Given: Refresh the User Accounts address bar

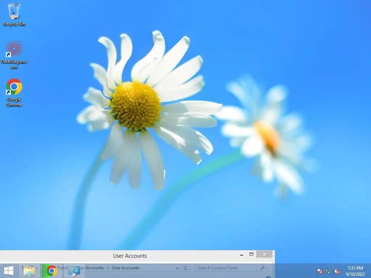Looking at the screenshot, I should coord(185,268).
